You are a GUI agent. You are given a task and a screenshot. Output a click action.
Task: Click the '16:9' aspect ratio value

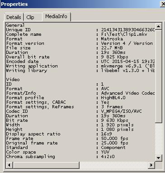(106, 134)
